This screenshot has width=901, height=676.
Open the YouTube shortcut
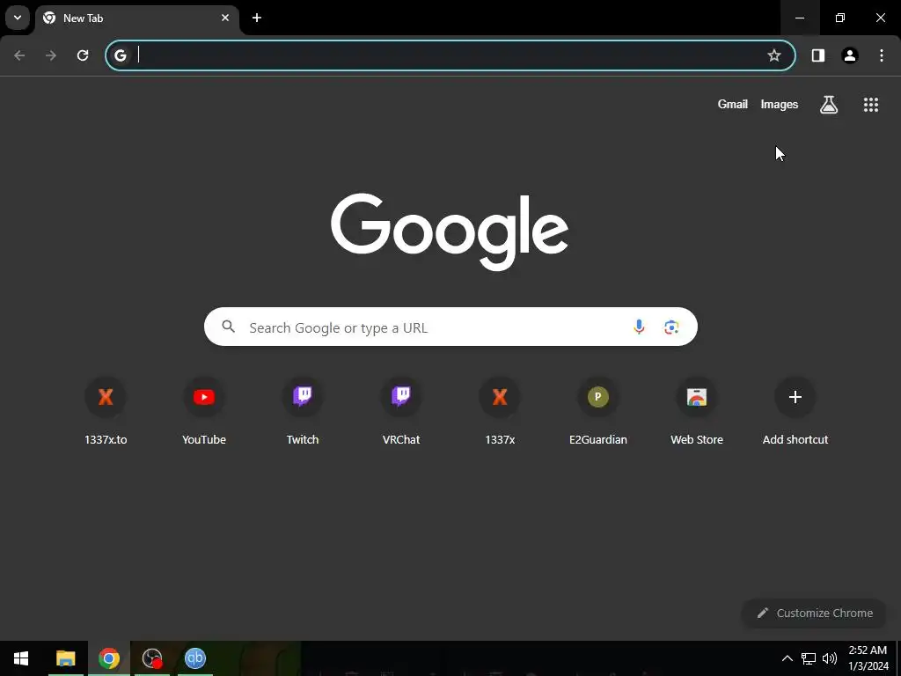click(x=204, y=411)
